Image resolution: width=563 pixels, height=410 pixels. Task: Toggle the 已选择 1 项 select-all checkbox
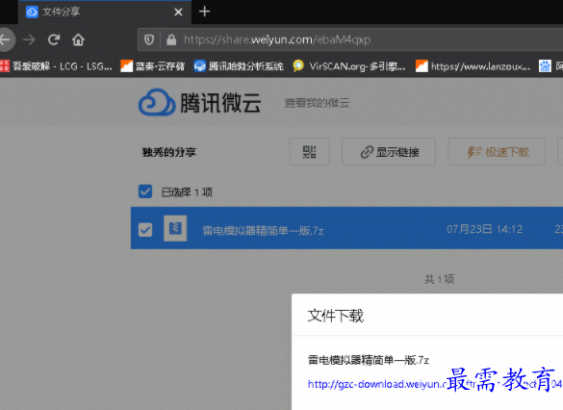pyautogui.click(x=145, y=192)
